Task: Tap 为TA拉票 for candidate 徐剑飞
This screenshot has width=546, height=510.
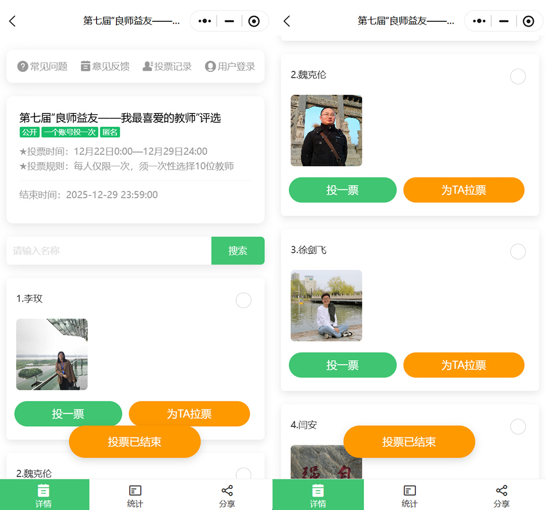Action: tap(464, 365)
